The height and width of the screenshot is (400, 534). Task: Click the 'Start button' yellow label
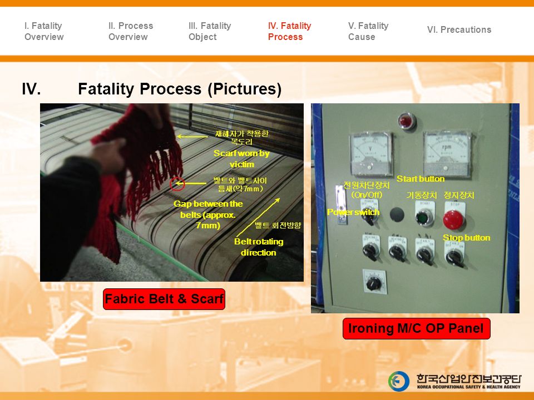[x=421, y=179]
